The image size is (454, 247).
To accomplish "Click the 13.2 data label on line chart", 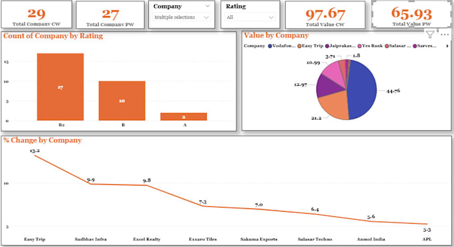I will (35, 151).
